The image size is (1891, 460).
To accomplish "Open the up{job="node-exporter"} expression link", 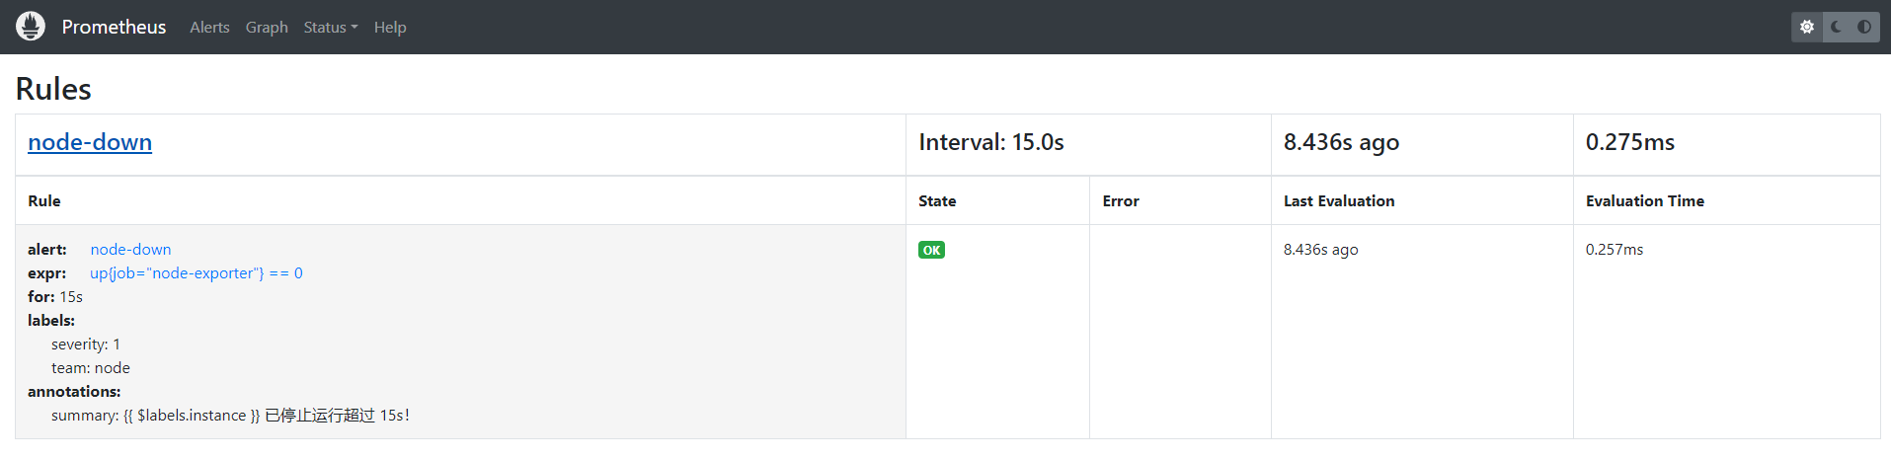I will 197,273.
